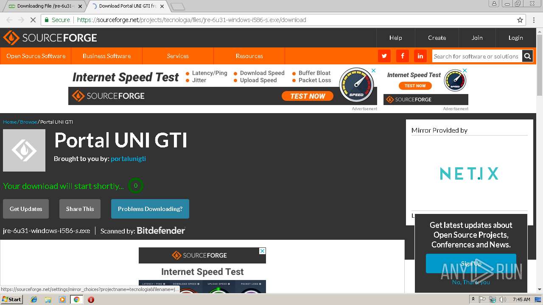Click the download countdown circle
Image resolution: width=543 pixels, height=305 pixels.
[136, 186]
